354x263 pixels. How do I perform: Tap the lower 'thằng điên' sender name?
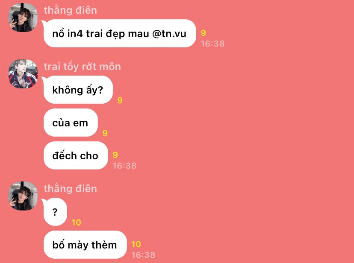tap(71, 189)
